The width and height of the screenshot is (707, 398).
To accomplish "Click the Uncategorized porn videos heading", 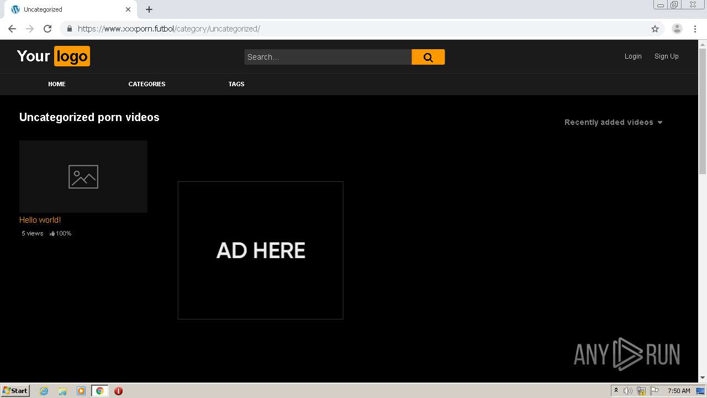I will tap(89, 117).
